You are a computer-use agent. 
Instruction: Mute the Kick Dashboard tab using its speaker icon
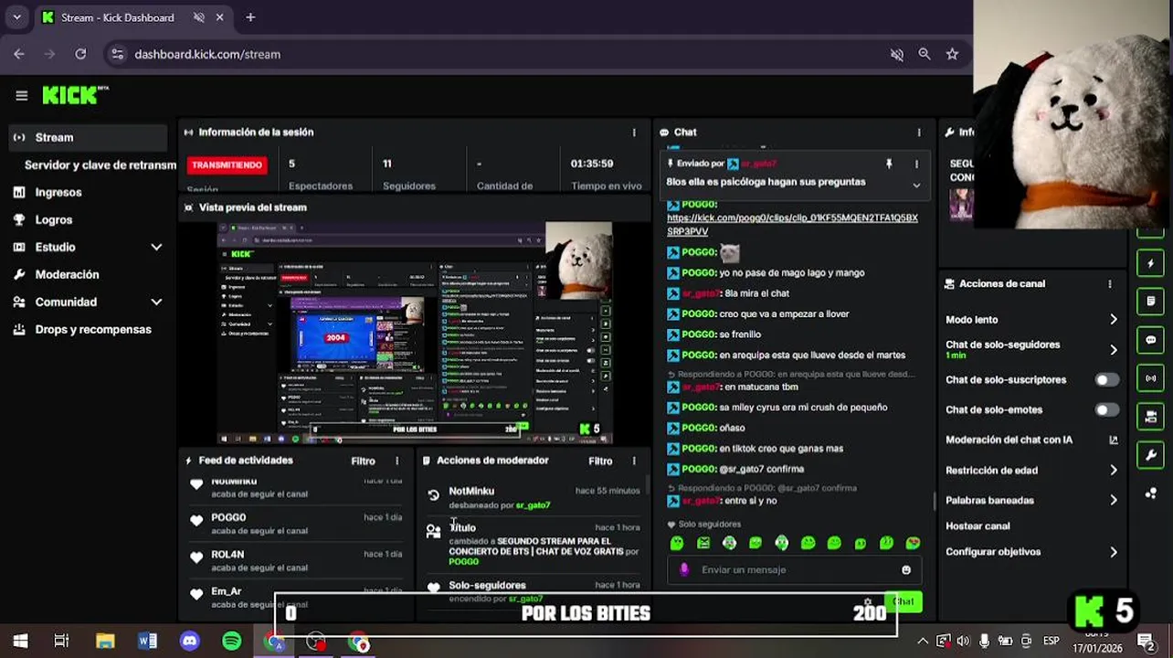(199, 17)
